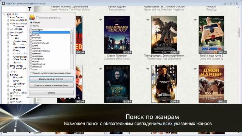
Task: Open the Jack Reacher poster
Action: click(164, 84)
